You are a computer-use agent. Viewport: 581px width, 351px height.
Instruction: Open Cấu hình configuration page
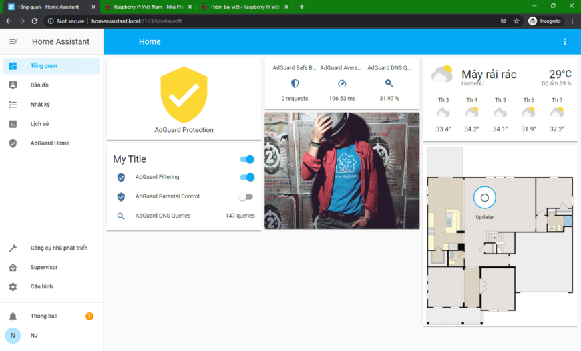tap(41, 286)
